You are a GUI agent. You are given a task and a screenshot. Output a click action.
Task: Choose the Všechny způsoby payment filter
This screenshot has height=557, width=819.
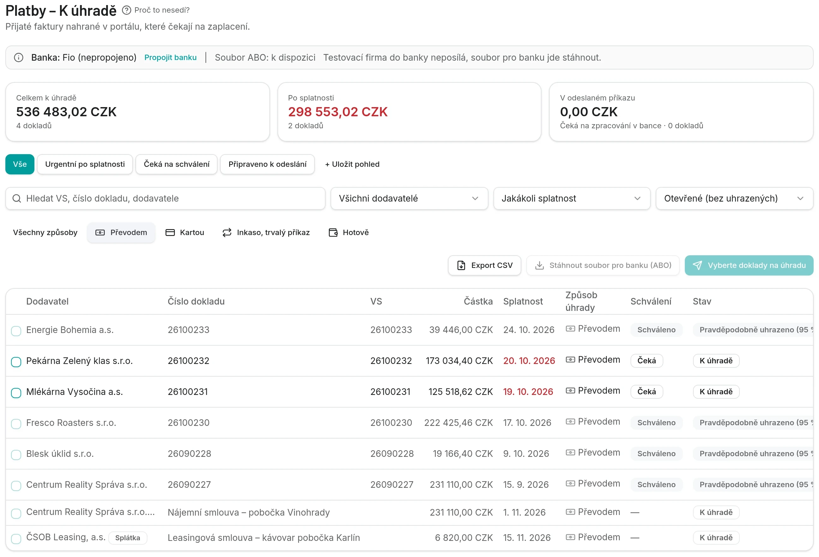(45, 233)
